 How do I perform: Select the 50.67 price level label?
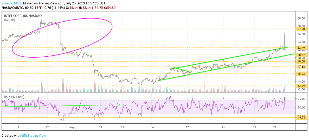[301, 55]
